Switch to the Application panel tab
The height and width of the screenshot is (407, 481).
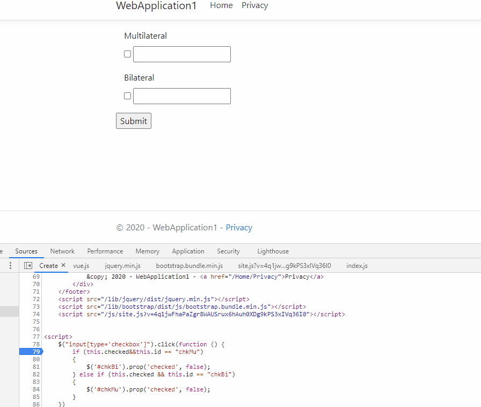click(188, 251)
